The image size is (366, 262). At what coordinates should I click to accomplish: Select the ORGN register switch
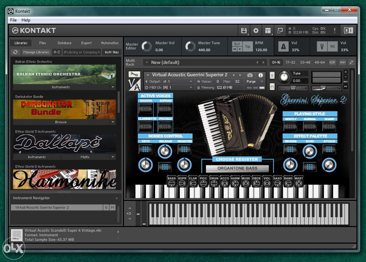(x=214, y=181)
